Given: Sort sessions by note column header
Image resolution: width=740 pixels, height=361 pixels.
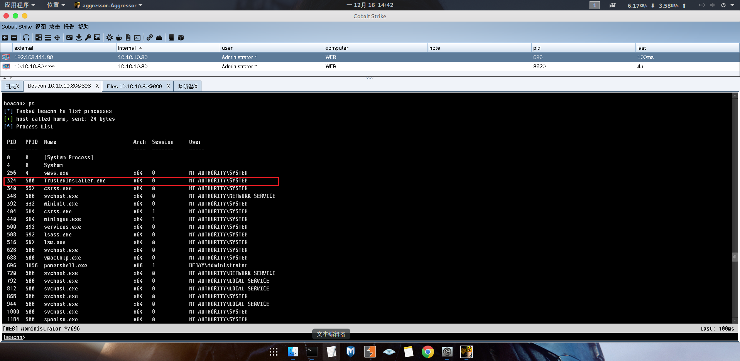Looking at the screenshot, I should [x=480, y=48].
